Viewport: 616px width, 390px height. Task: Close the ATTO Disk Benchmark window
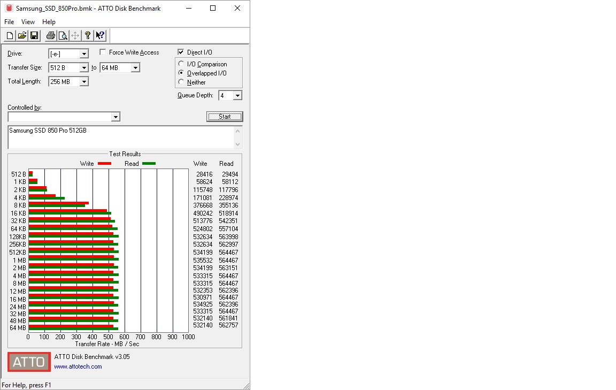[x=237, y=8]
